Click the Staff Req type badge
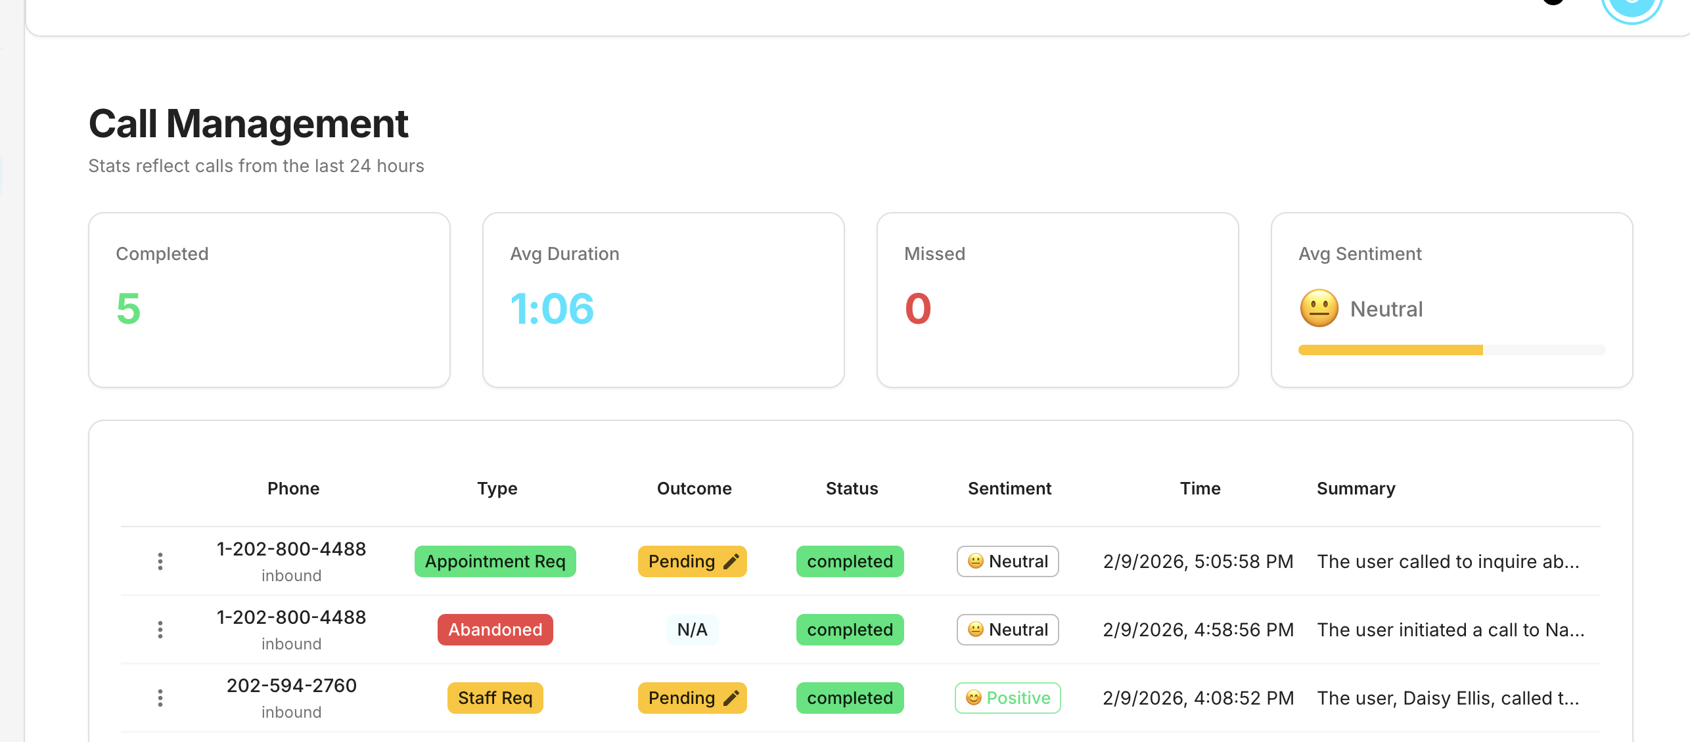 point(495,698)
